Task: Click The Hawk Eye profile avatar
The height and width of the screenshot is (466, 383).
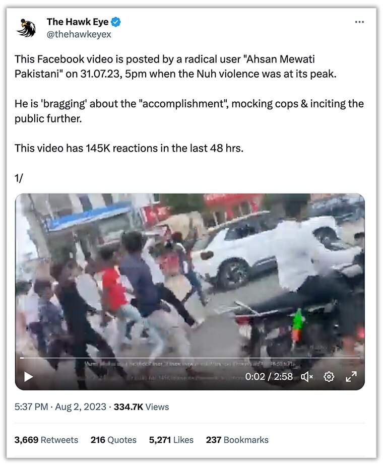Action: pyautogui.click(x=26, y=28)
